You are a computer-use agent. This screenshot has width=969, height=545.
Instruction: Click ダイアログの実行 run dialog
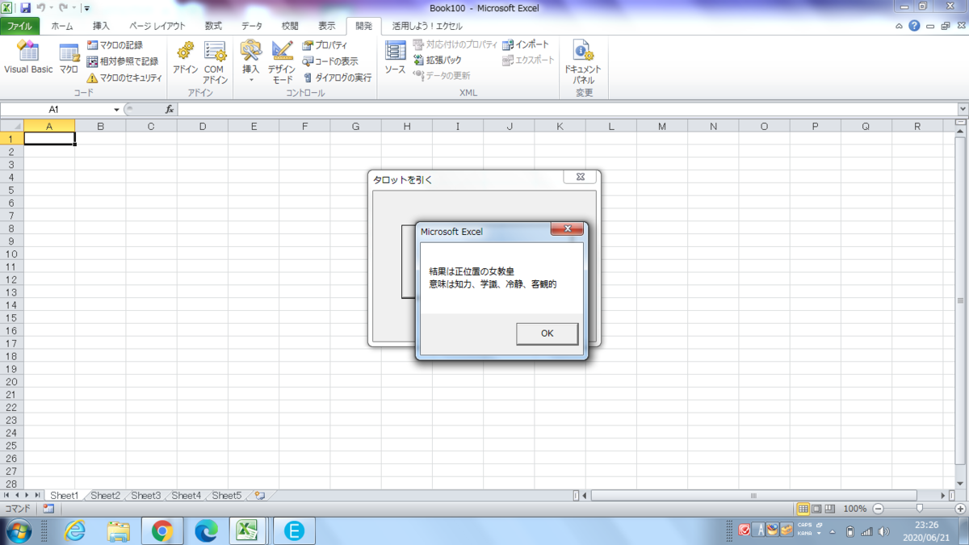pos(338,78)
